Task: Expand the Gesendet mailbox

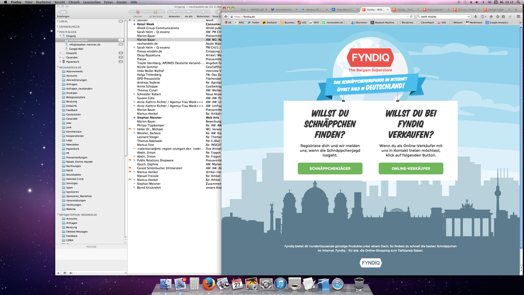Action: click(60, 57)
